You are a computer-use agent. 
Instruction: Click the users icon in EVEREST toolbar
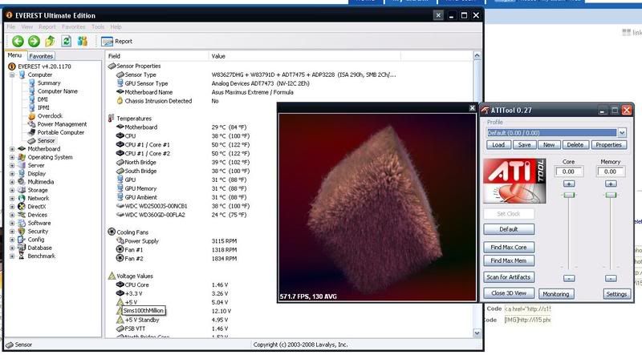coord(84,41)
